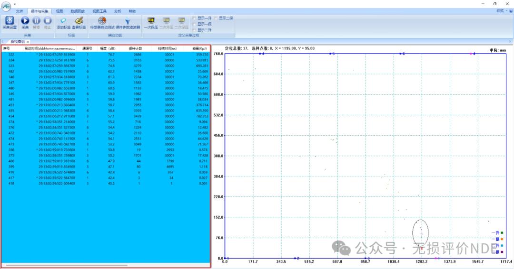This screenshot has height=269, width=514.
Task: Sort by the 序号 column header
Action: tap(7, 48)
